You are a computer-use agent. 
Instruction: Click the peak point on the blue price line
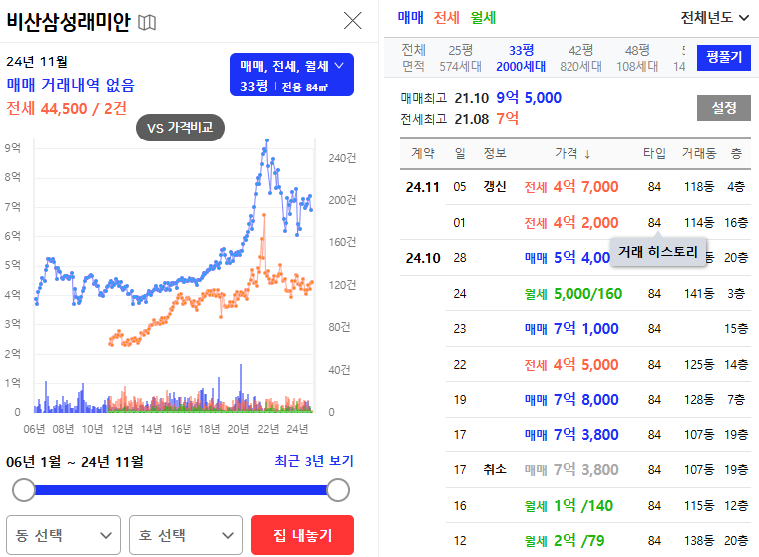click(267, 140)
